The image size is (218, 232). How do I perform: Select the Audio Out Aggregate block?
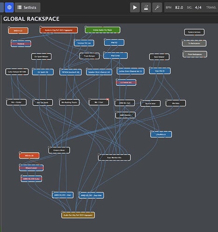[x=78, y=215]
